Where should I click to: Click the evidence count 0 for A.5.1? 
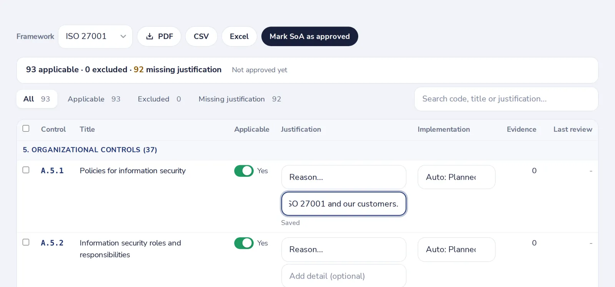pyautogui.click(x=534, y=171)
